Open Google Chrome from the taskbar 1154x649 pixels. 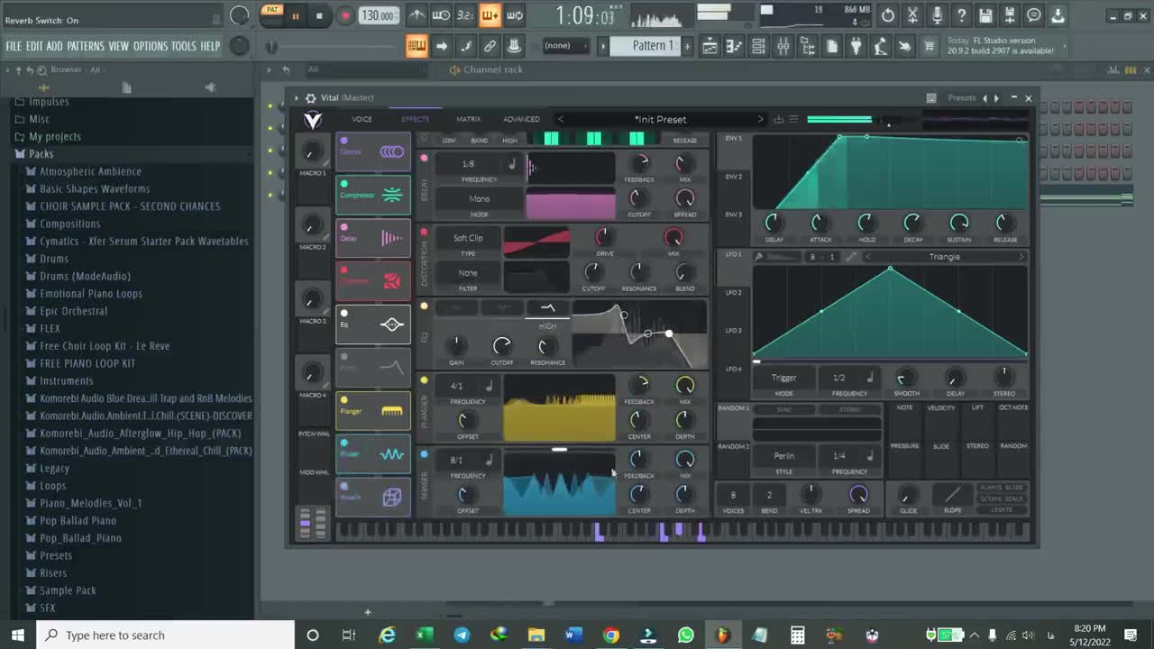point(610,635)
